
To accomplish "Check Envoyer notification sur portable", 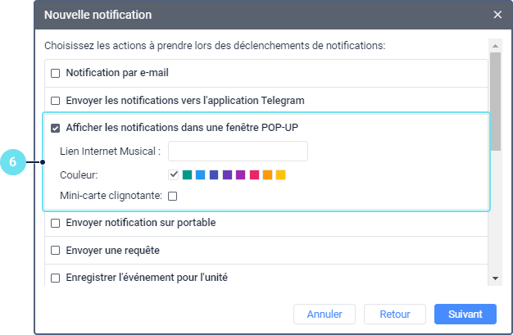I will click(x=56, y=223).
